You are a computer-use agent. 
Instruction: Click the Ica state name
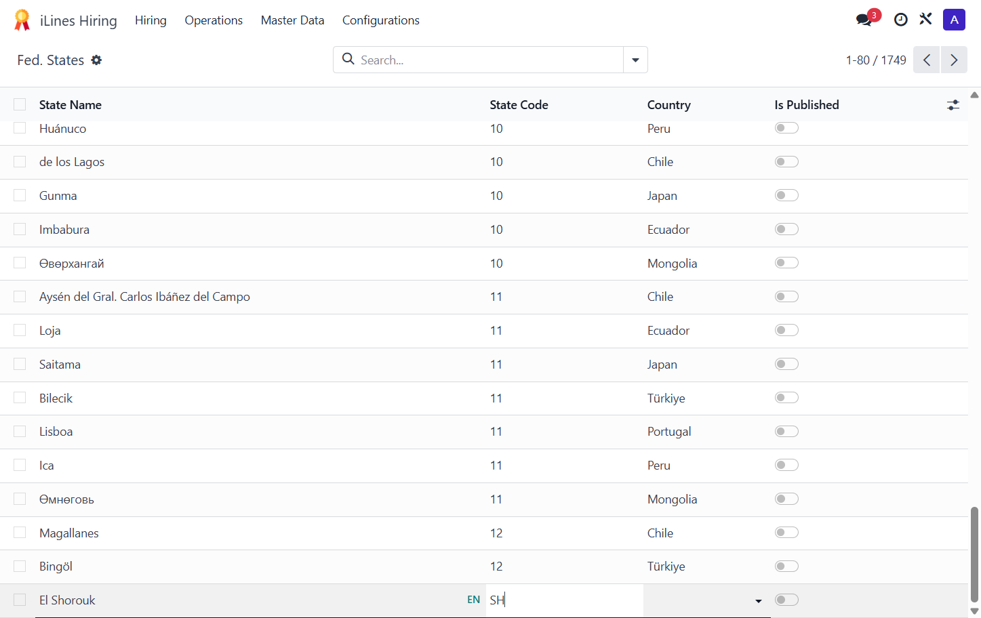[x=46, y=466]
